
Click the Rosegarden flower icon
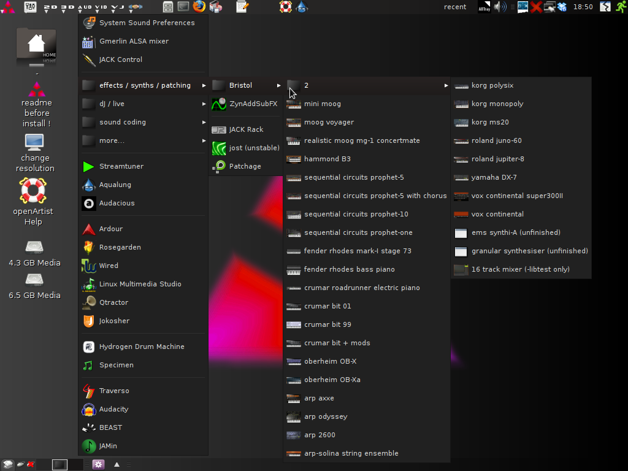88,247
